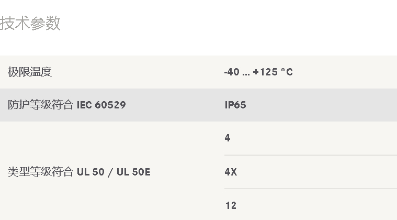Select the 防护等级符合 IEC 60529 label
This screenshot has width=397, height=220.
point(66,105)
